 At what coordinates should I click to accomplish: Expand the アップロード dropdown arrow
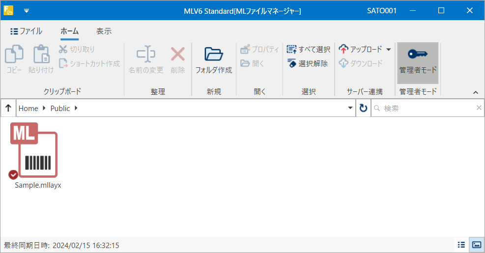click(x=389, y=50)
